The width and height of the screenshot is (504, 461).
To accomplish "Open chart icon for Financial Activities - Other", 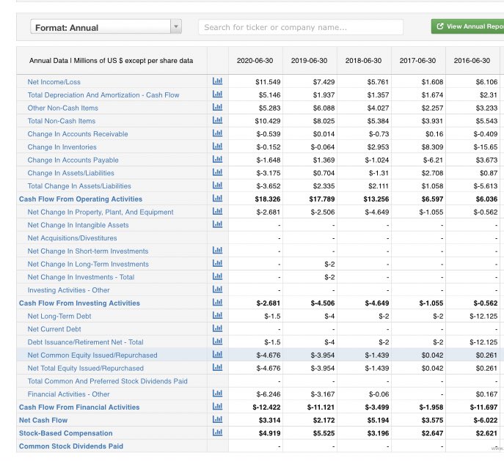I will (217, 394).
